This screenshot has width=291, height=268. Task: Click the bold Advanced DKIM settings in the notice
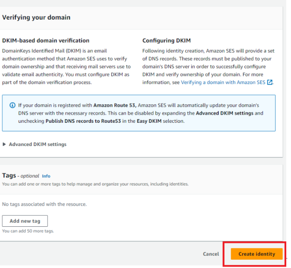pos(225,113)
